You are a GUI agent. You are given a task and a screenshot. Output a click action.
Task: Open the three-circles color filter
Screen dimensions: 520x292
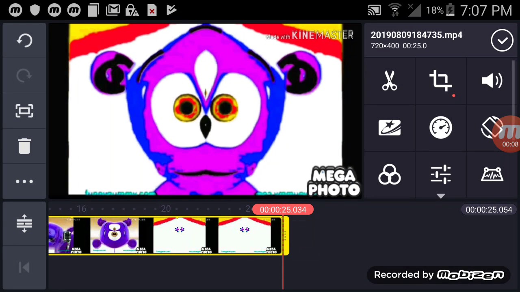coord(390,175)
